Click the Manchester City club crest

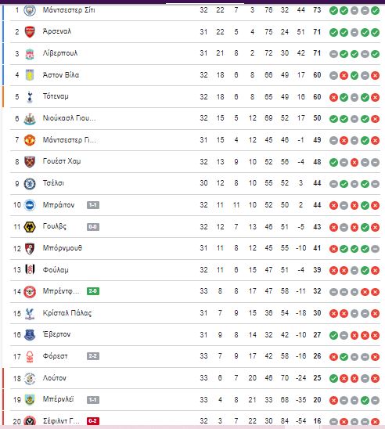pyautogui.click(x=30, y=10)
